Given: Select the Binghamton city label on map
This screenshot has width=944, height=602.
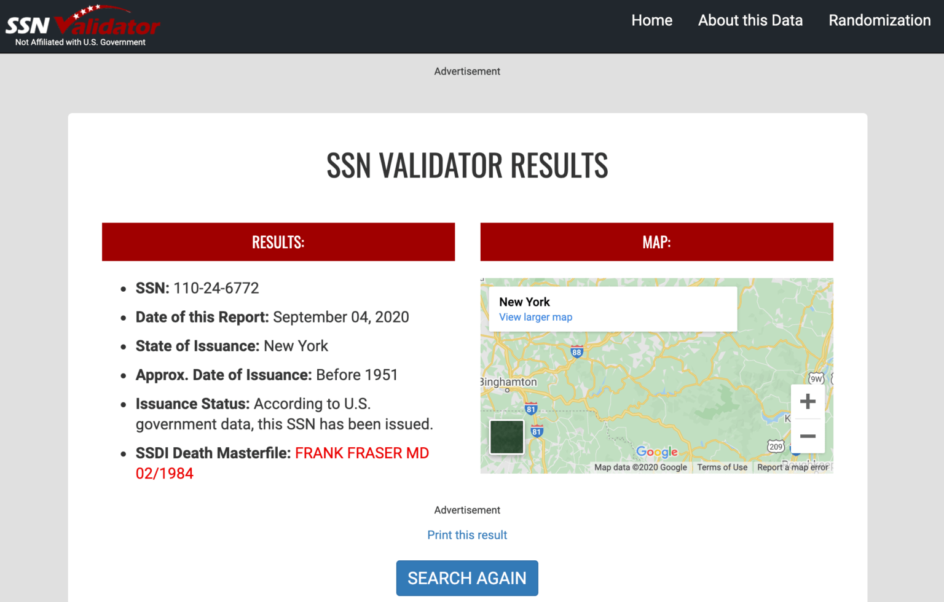Looking at the screenshot, I should tap(509, 382).
